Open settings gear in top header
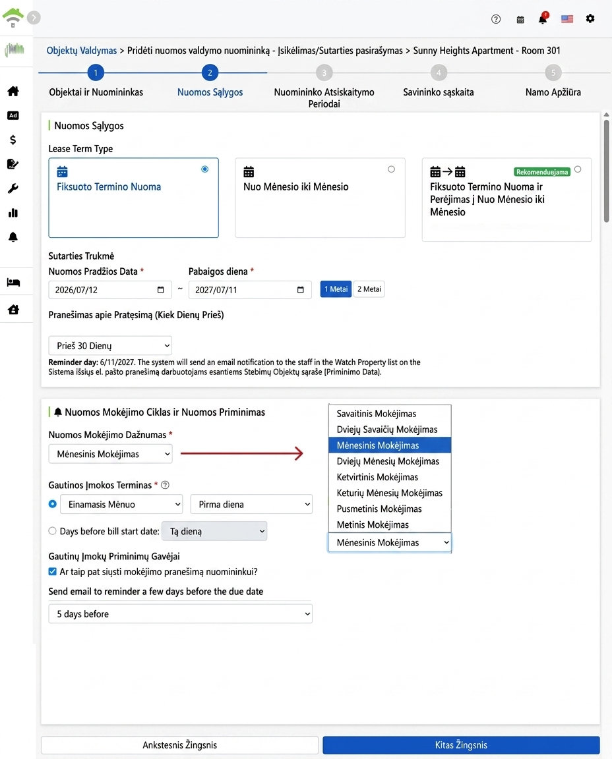 point(590,18)
